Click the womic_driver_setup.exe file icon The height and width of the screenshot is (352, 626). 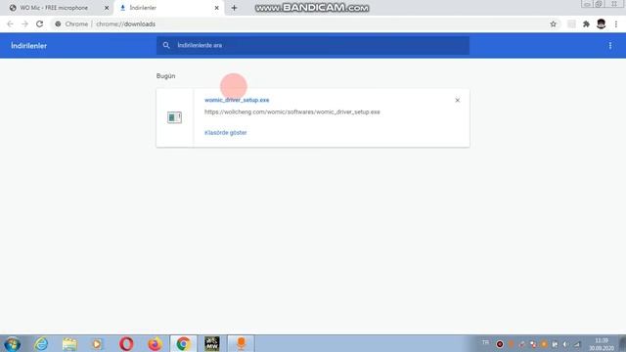tap(174, 117)
